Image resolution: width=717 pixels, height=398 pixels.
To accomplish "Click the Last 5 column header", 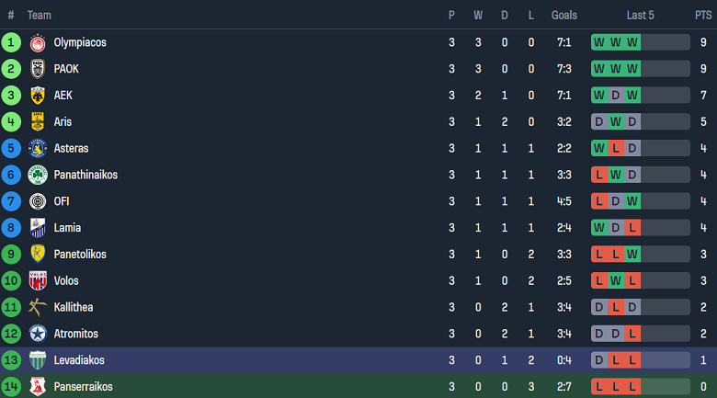I will [x=640, y=16].
